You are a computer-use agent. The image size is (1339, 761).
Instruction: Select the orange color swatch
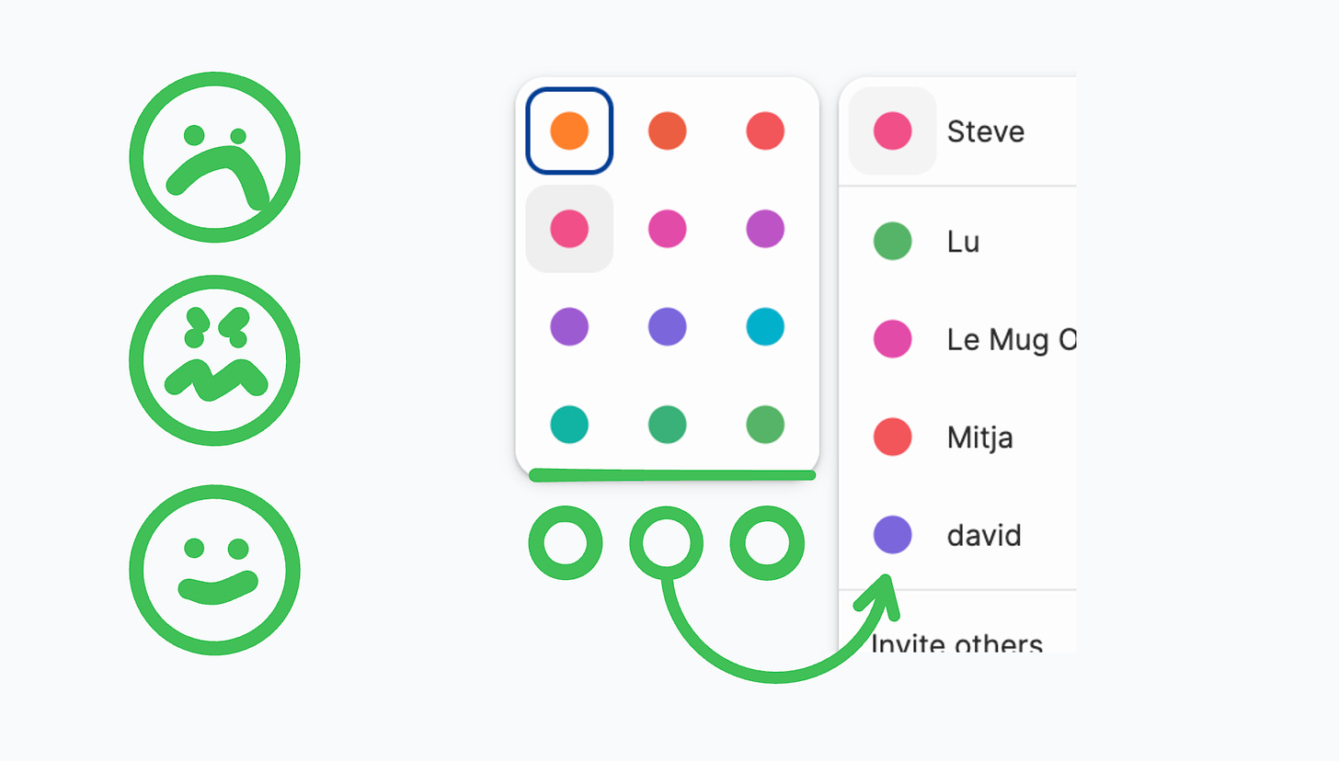click(x=569, y=131)
